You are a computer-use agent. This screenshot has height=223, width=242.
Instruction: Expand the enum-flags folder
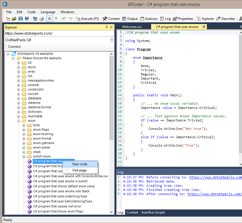point(24,130)
